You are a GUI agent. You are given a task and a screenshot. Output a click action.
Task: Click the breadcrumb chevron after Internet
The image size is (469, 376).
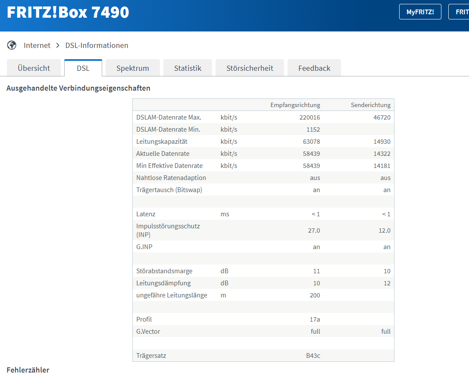[58, 45]
